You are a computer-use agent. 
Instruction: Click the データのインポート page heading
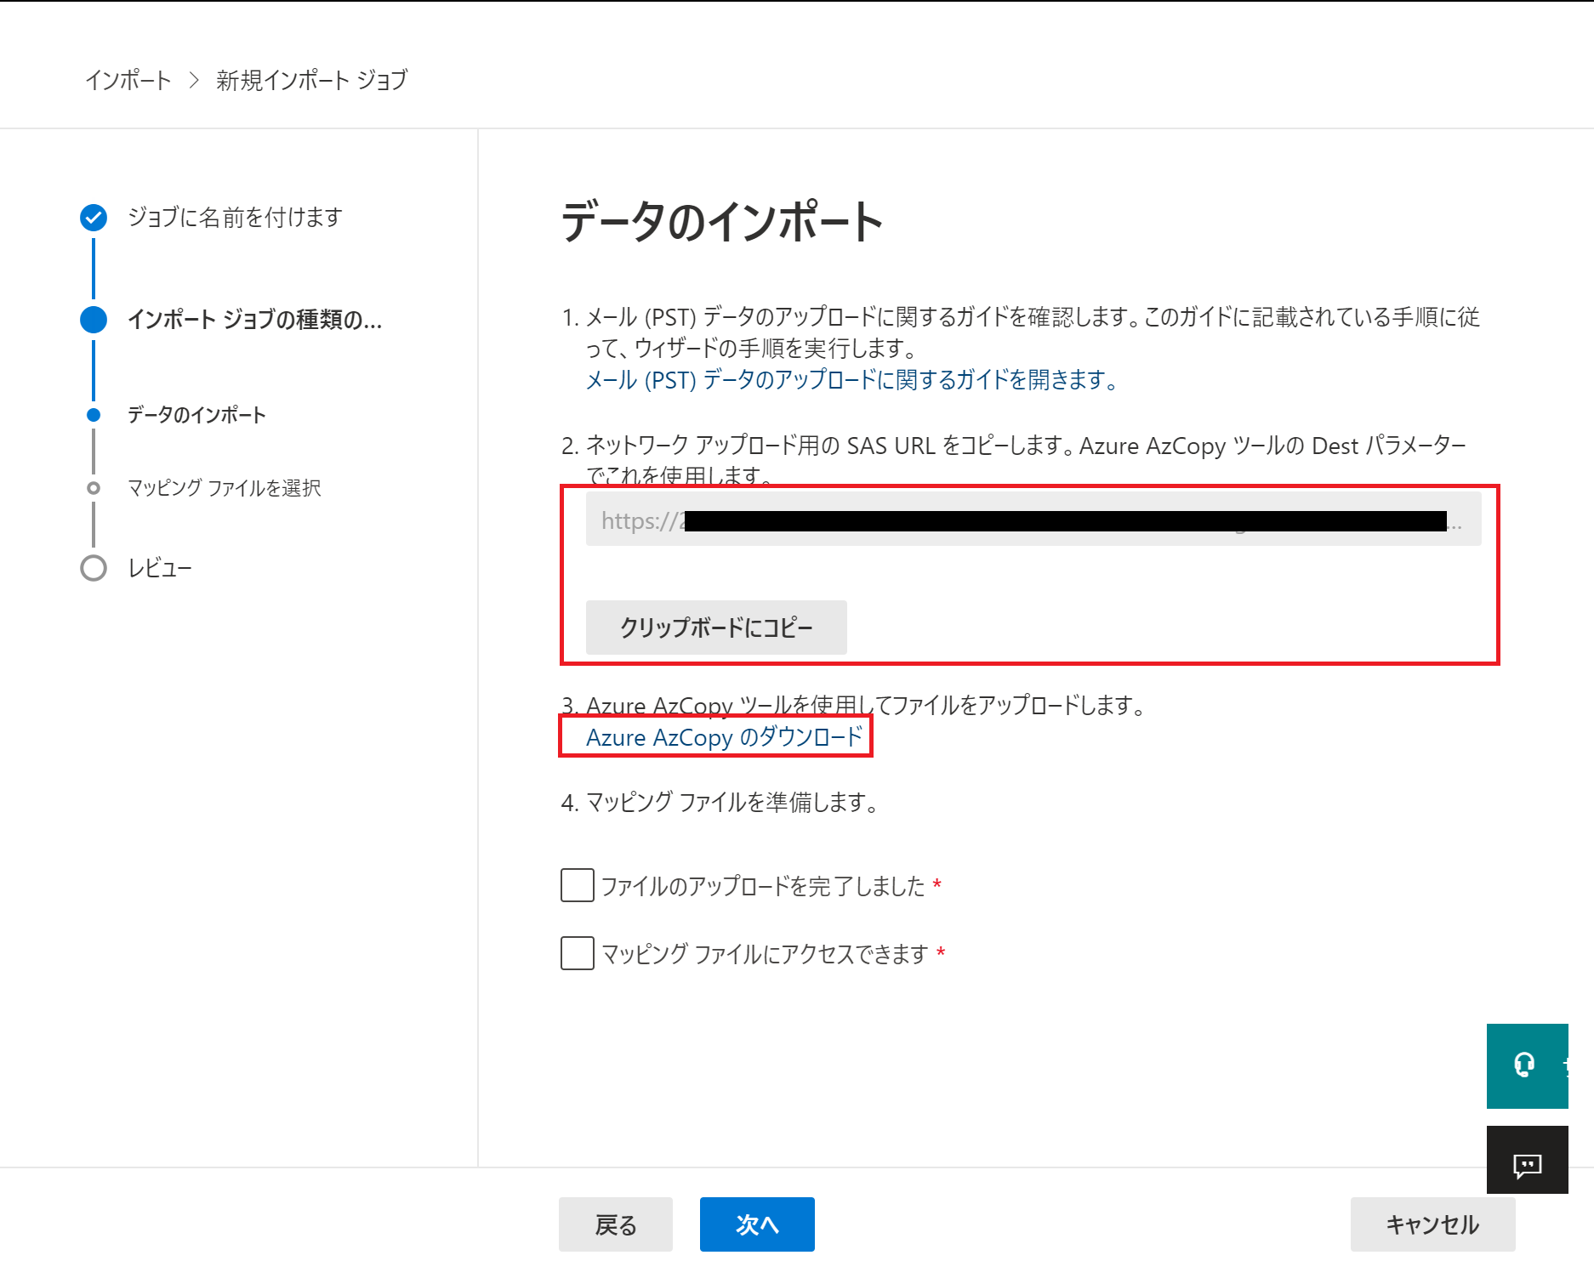[x=722, y=222]
